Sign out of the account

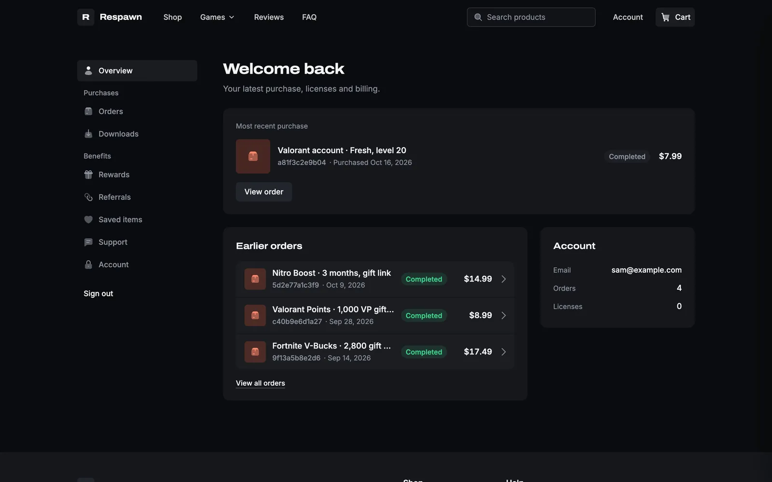coord(98,294)
